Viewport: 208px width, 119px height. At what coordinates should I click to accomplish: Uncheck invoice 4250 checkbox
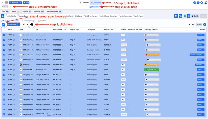coord(4,80)
